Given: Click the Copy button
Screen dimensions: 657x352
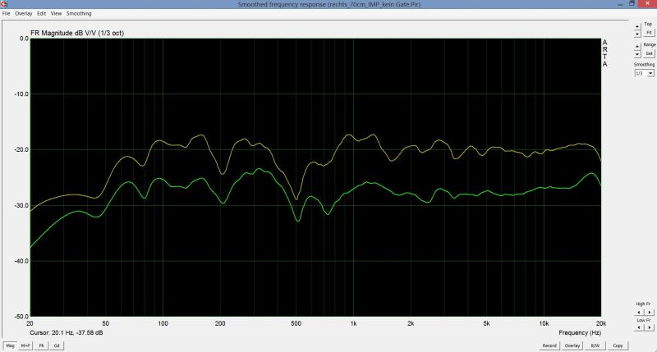Looking at the screenshot, I should click(618, 345).
